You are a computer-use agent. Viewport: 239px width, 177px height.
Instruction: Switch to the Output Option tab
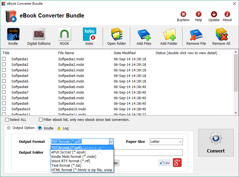click(21, 128)
